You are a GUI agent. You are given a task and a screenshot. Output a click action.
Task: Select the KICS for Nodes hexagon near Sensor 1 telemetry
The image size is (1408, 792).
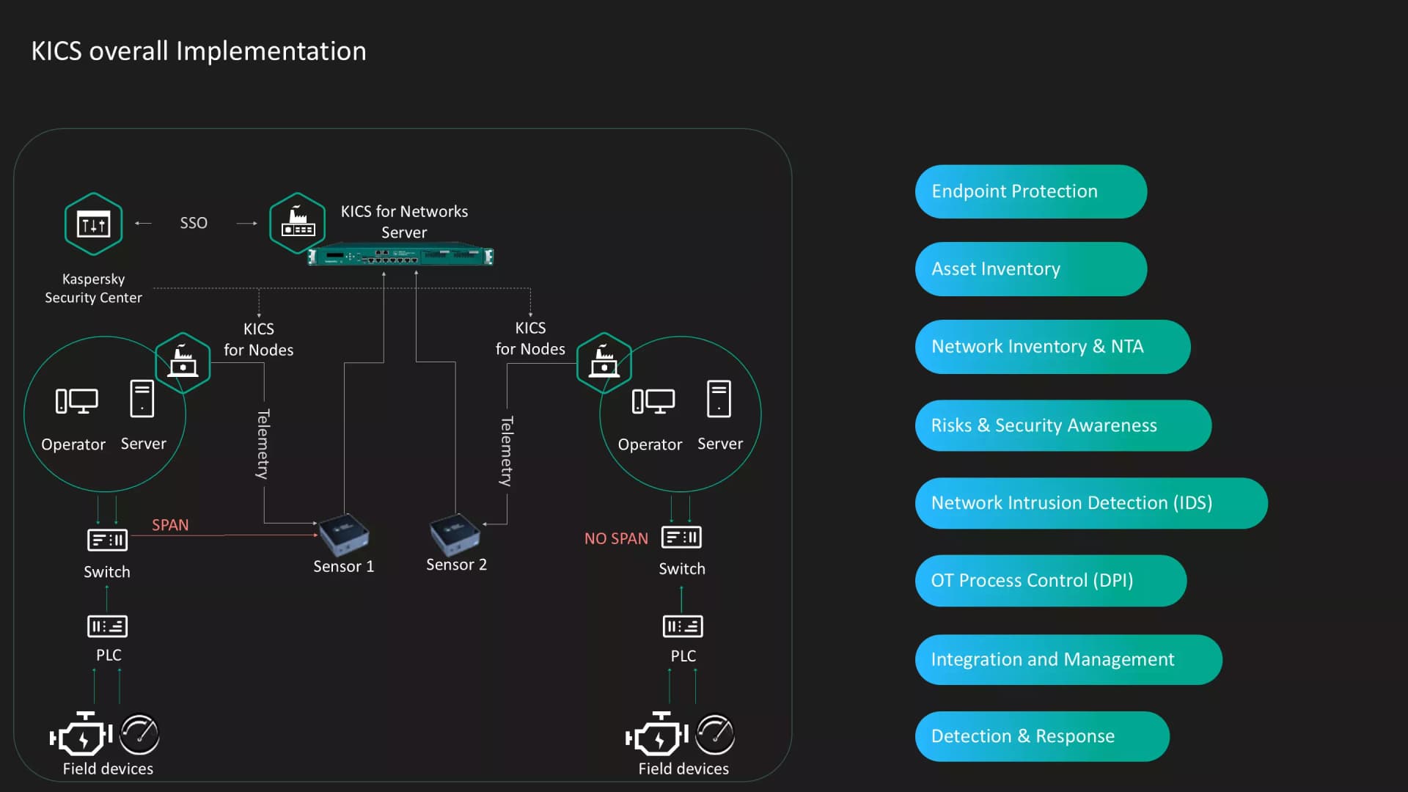pos(183,363)
